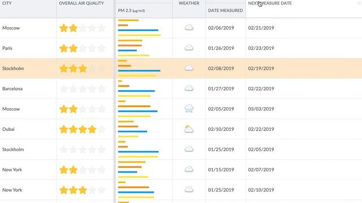Image resolution: width=362 pixels, height=203 pixels.
Task: Open the PM 2.5 bar chart for Barcelona
Action: pyautogui.click(x=136, y=89)
